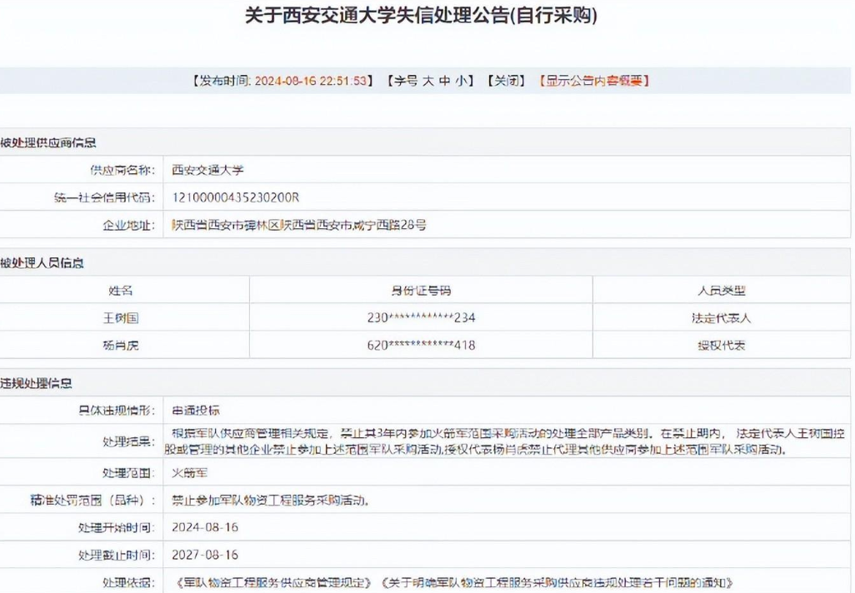Click label 精准处罚范围（品种）

pyautogui.click(x=93, y=500)
